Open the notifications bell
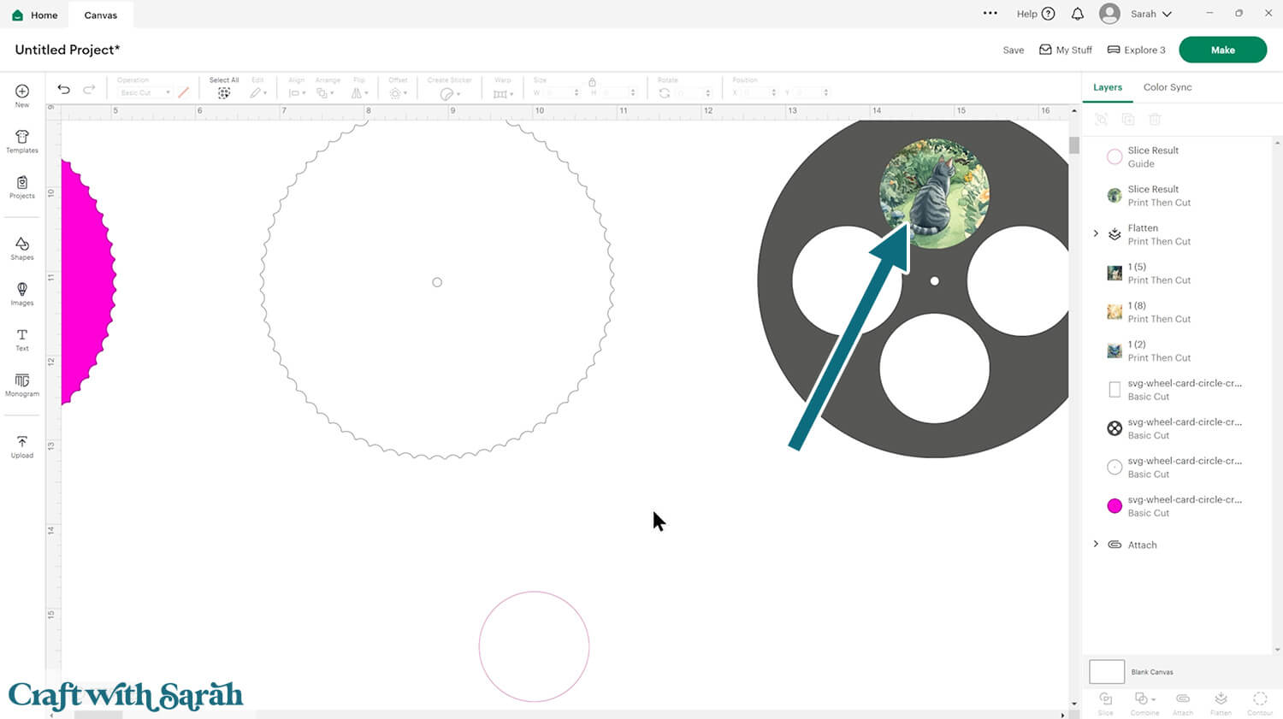This screenshot has height=719, width=1283. pos(1078,14)
